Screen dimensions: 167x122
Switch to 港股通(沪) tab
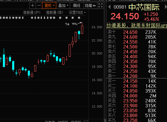coord(32,12)
